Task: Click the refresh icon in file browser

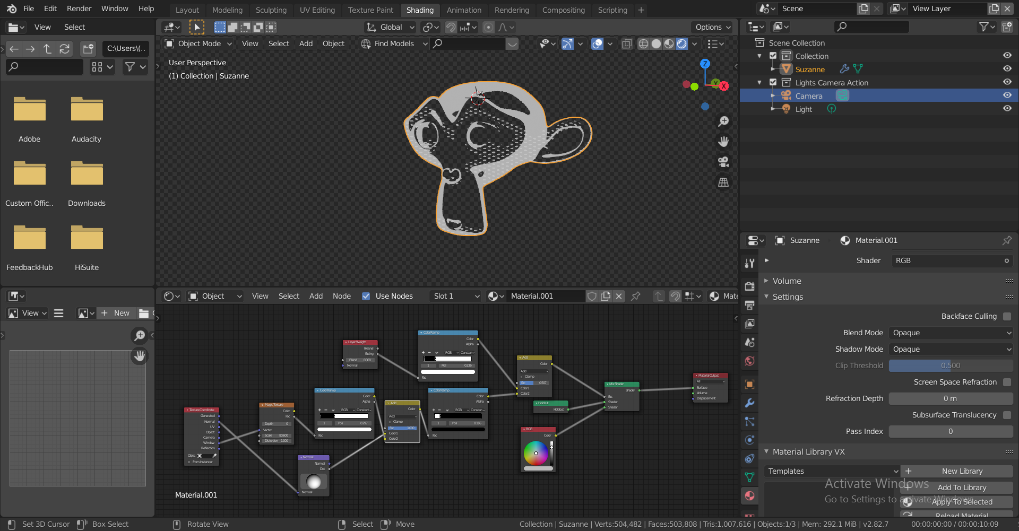Action: tap(65, 49)
